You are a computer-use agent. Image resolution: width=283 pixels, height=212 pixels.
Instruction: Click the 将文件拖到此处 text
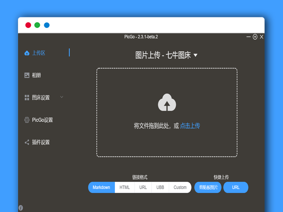(151, 126)
